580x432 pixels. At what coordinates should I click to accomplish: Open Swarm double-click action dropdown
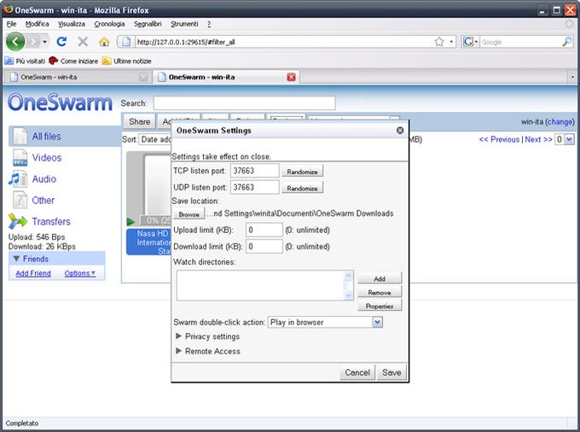pyautogui.click(x=325, y=322)
